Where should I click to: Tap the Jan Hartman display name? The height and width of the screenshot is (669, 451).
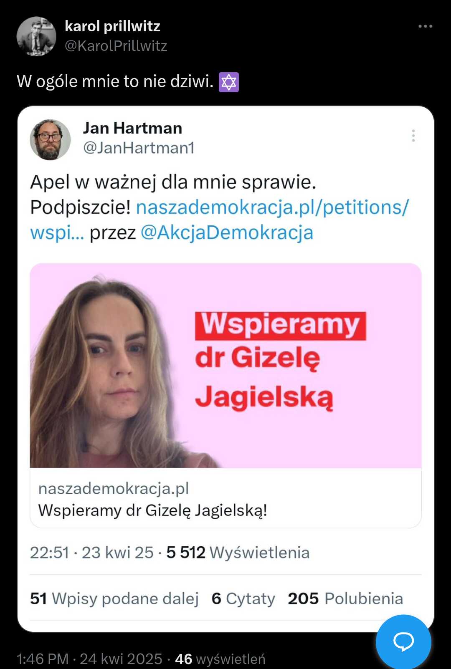coord(132,128)
